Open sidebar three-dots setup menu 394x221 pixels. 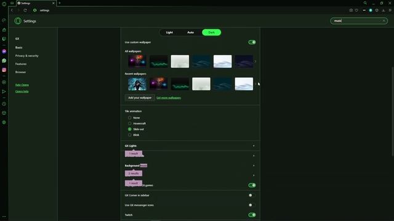tap(4, 217)
